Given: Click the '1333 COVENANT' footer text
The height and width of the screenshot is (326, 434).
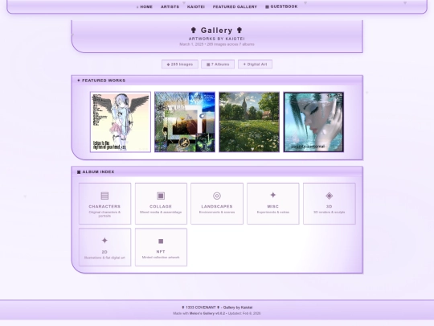Looking at the screenshot, I should point(200,307).
